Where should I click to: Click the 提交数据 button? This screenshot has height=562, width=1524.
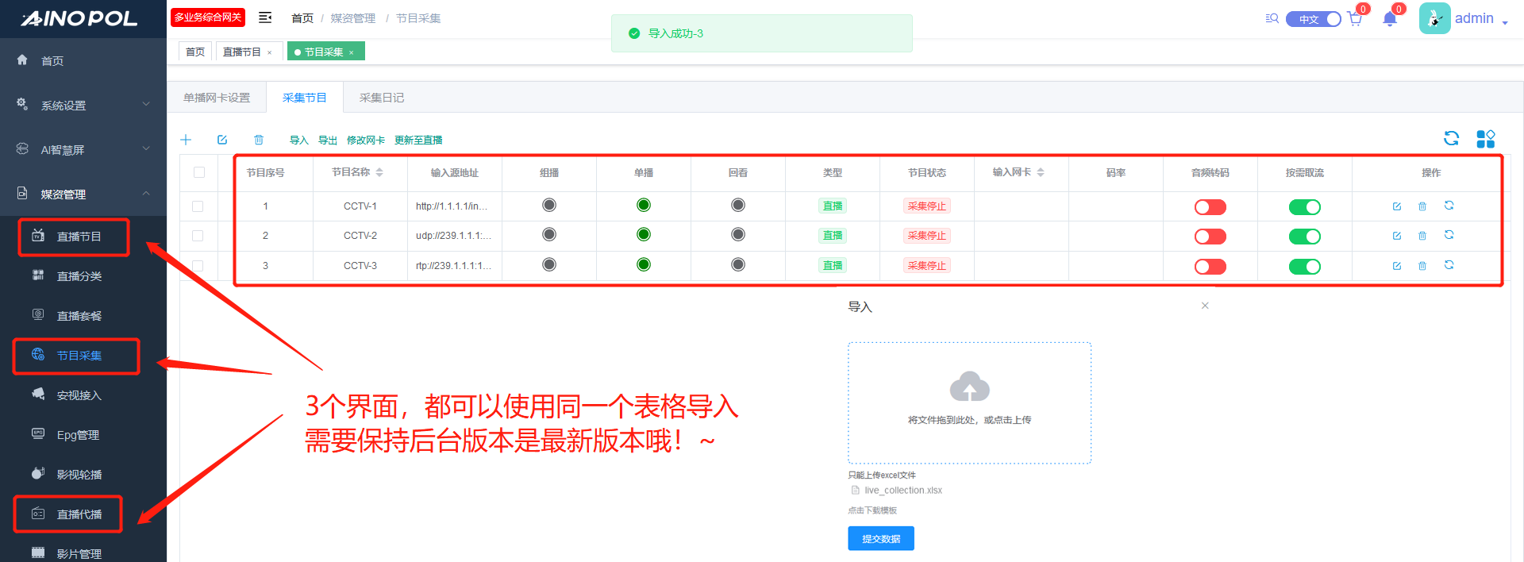pos(880,538)
